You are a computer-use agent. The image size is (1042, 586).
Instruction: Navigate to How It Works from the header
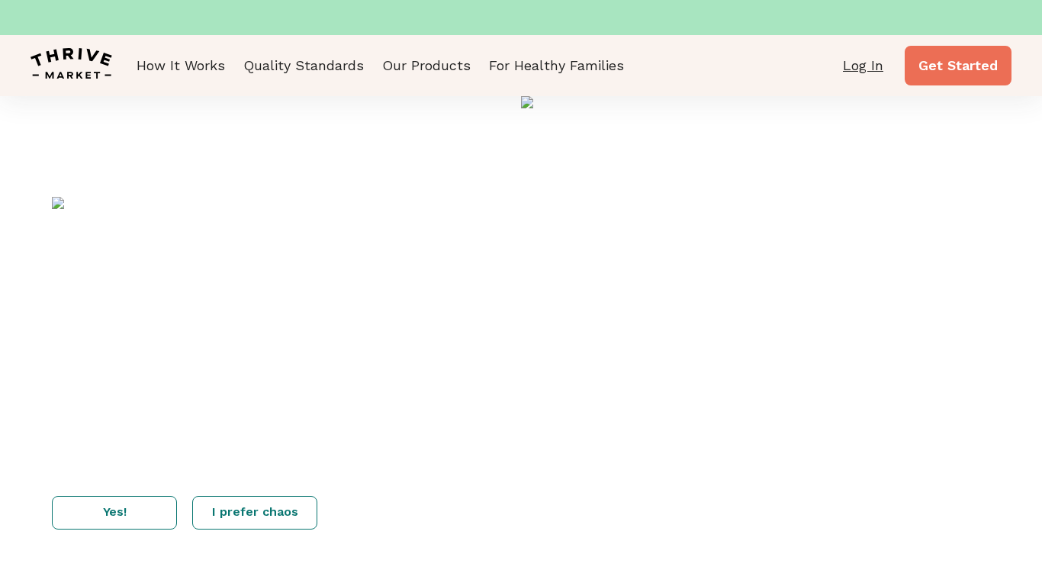pyautogui.click(x=181, y=66)
